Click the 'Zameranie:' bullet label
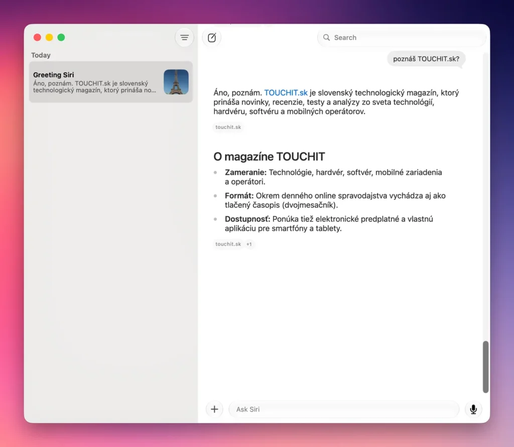This screenshot has width=514, height=447. coord(245,172)
